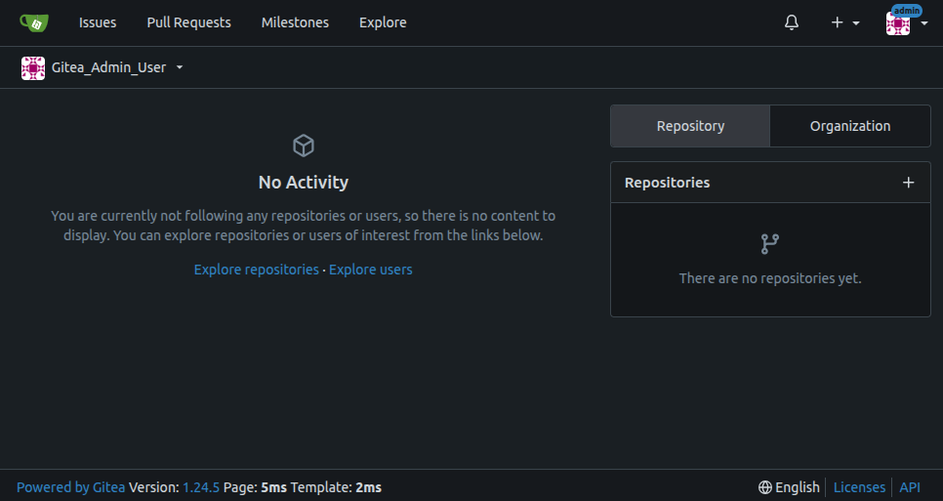Image resolution: width=943 pixels, height=501 pixels.
Task: Click the Repositories panel header text
Action: coord(667,183)
